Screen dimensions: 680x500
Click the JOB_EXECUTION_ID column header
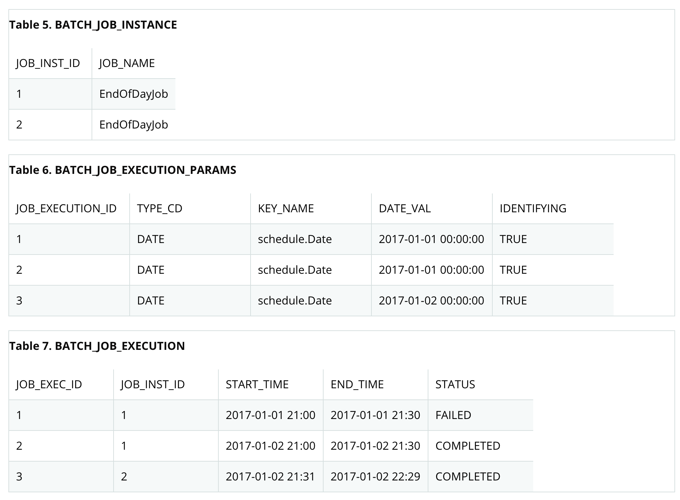pos(66,208)
